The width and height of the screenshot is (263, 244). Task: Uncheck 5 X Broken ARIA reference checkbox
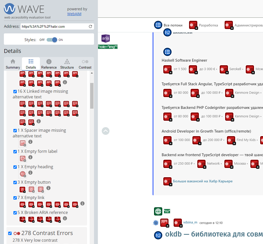pos(15,213)
